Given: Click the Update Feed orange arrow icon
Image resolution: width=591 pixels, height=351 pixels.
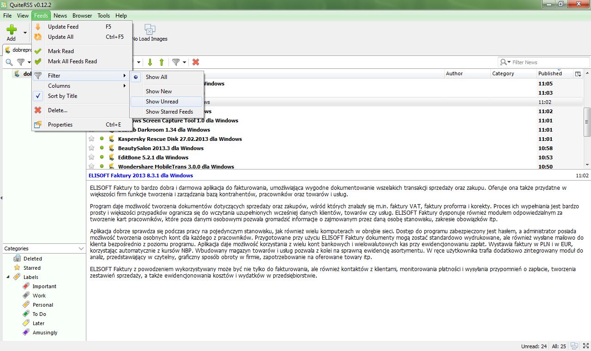Looking at the screenshot, I should (x=38, y=27).
